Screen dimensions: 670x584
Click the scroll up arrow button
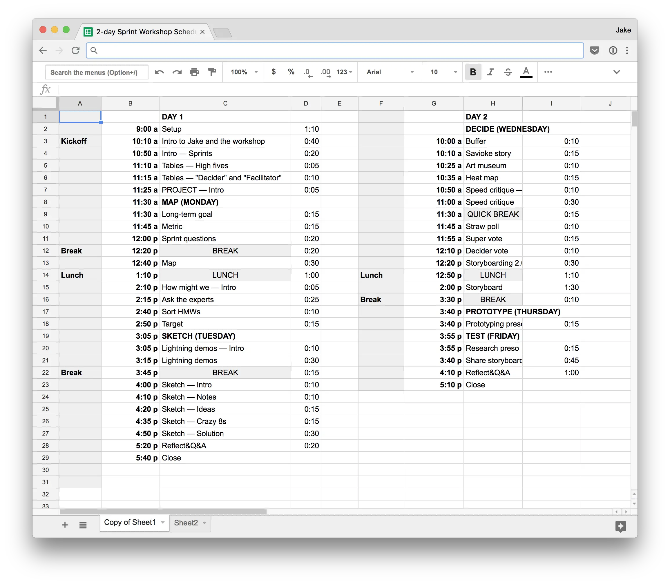[634, 494]
